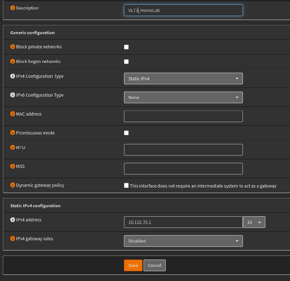
Task: Click the IPv4 address field 10.122.73.1
Action: [x=183, y=222]
